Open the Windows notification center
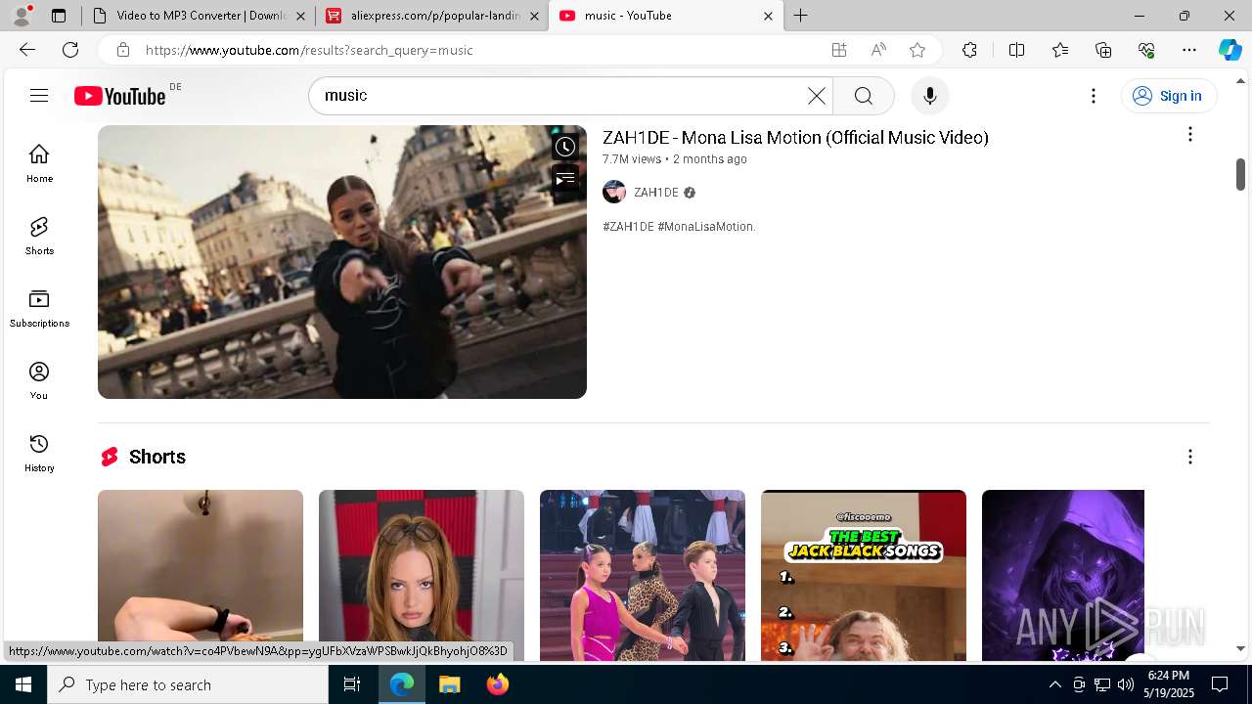The image size is (1252, 704). pos(1220,684)
